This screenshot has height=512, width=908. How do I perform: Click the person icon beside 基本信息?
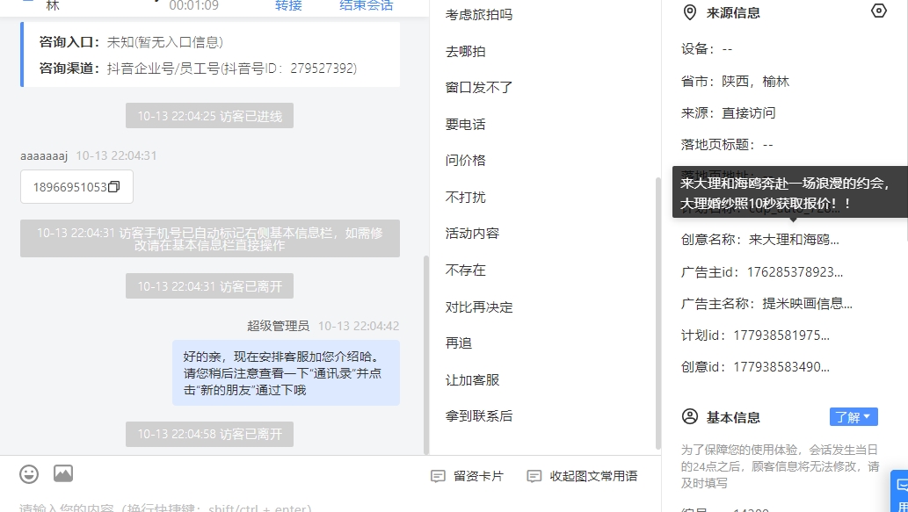(x=690, y=416)
